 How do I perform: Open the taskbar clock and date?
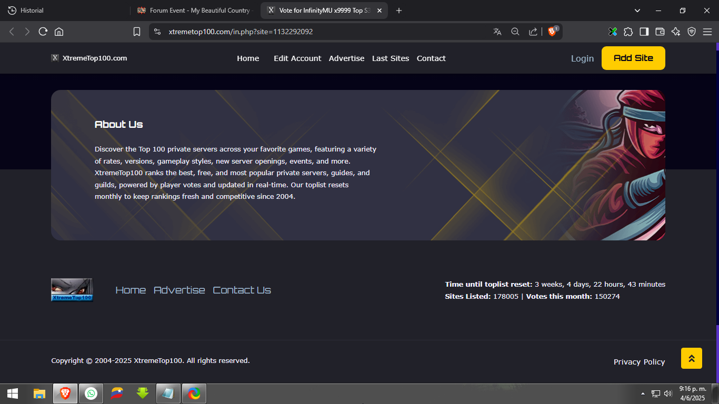point(693,393)
